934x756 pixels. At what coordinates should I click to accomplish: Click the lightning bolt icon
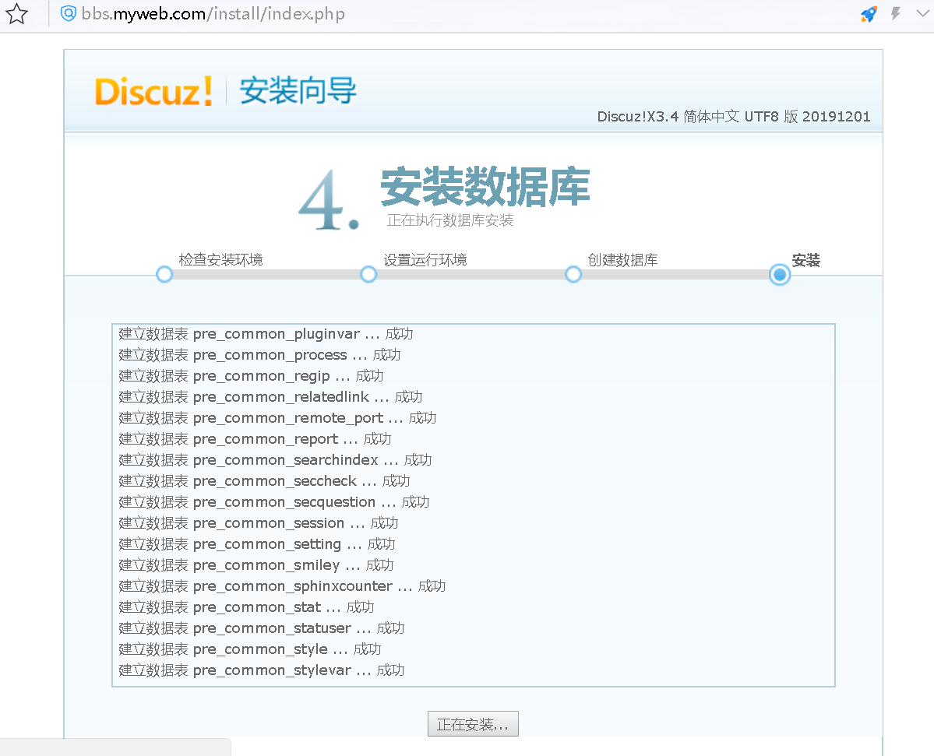pos(895,13)
